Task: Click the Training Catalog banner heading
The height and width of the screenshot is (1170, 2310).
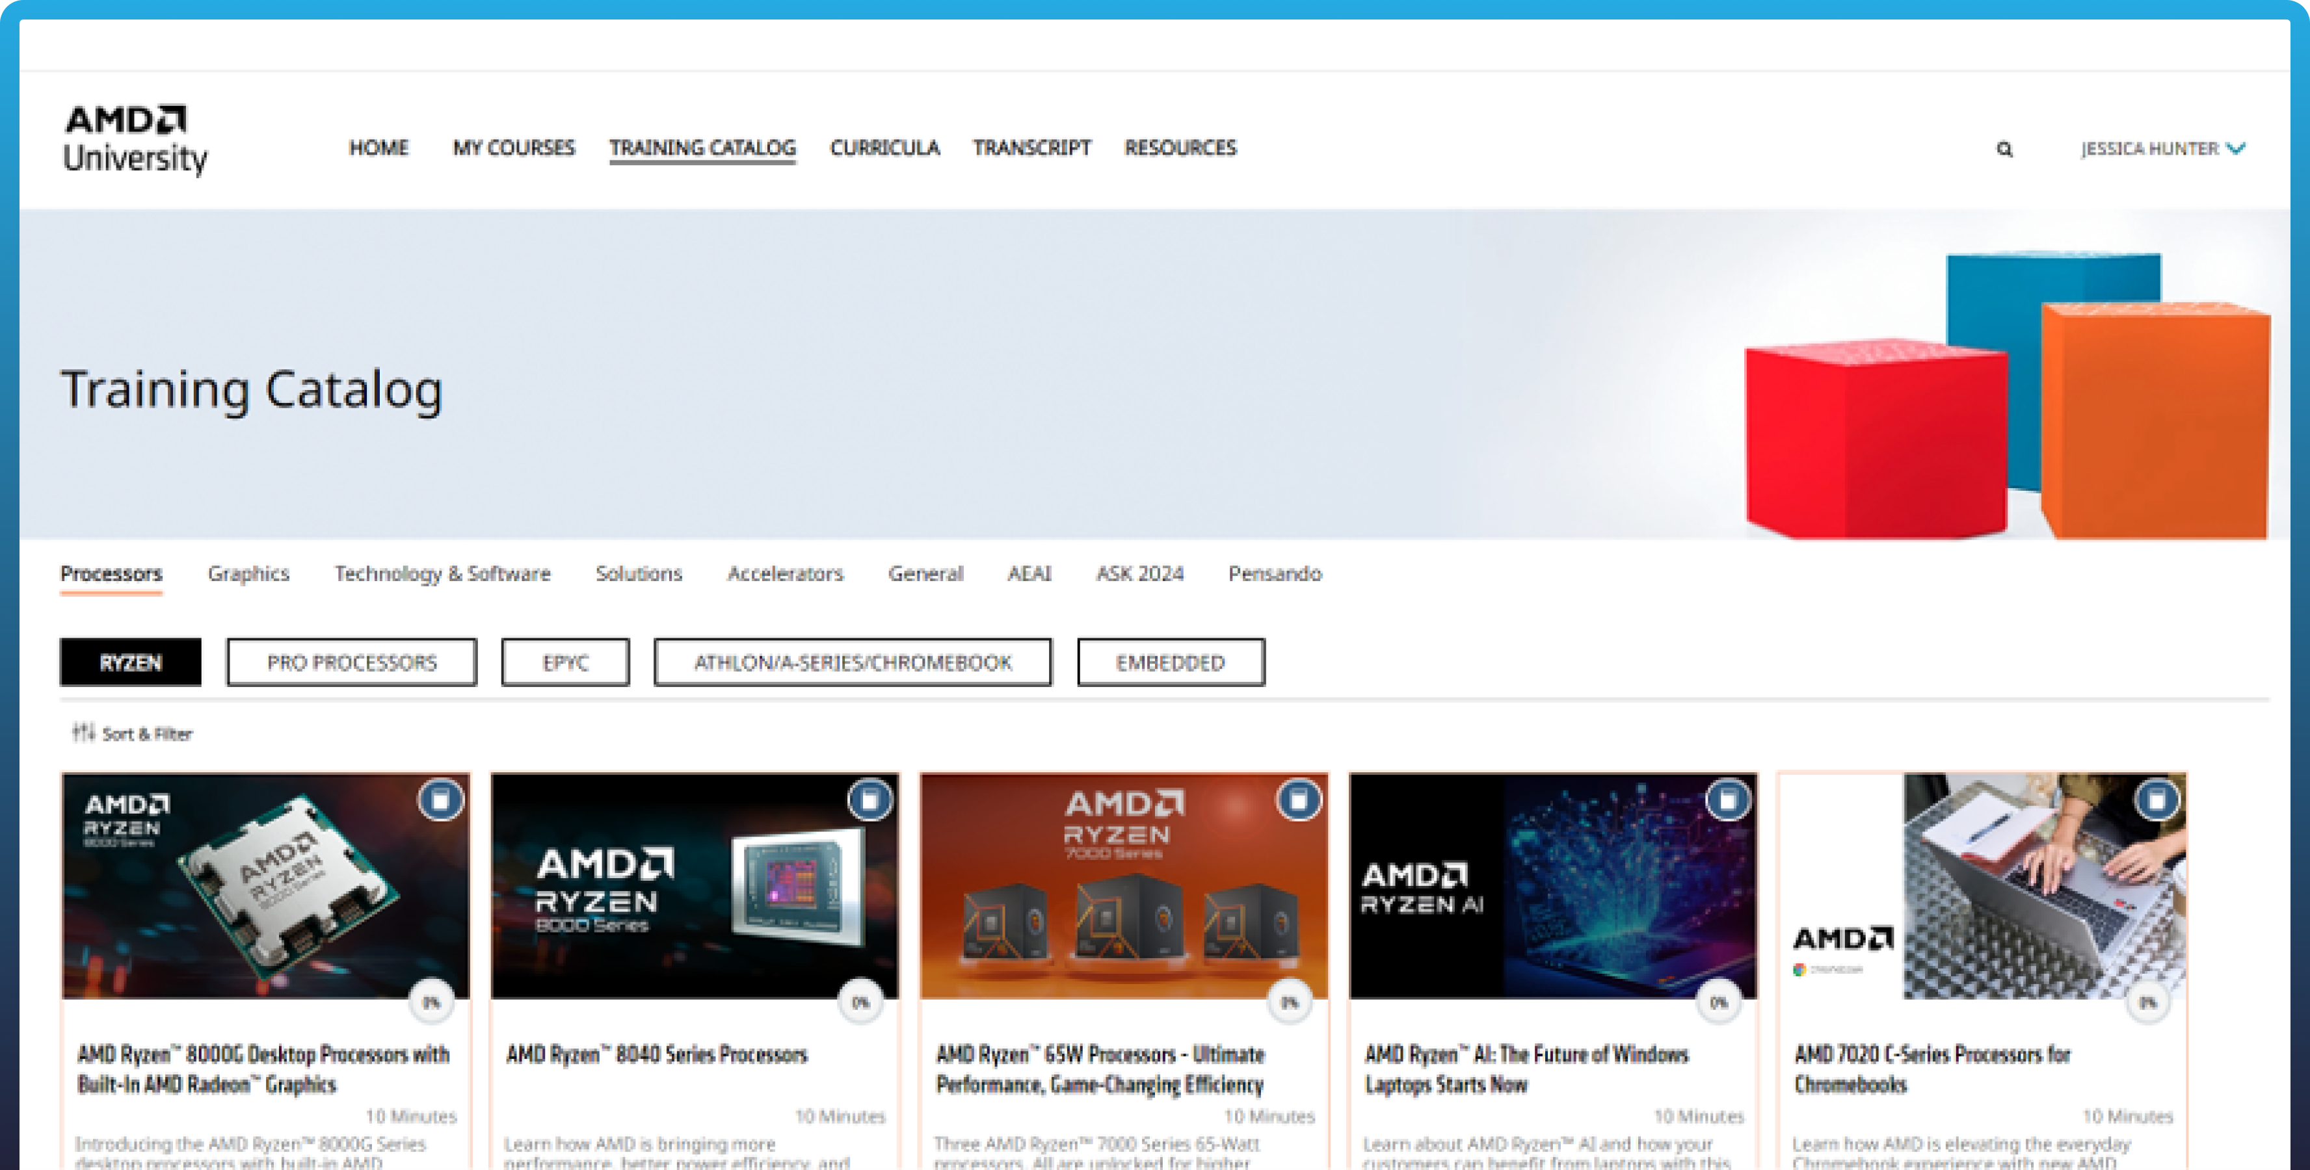Action: [252, 389]
